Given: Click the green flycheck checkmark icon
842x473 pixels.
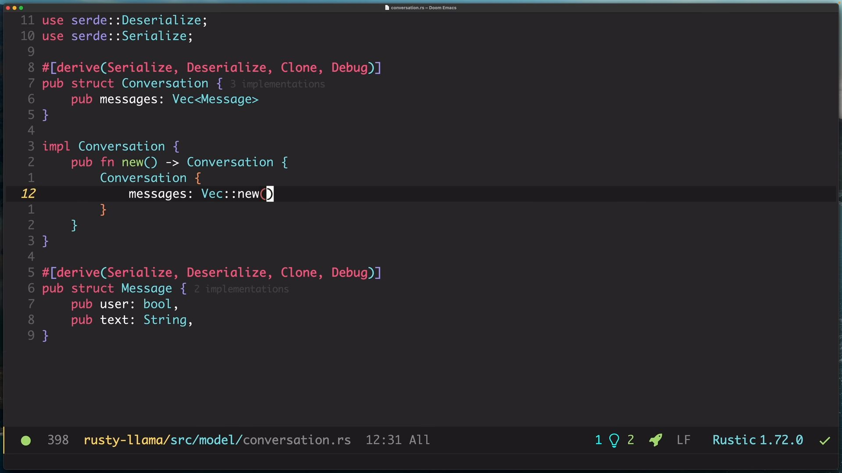Looking at the screenshot, I should tap(824, 441).
